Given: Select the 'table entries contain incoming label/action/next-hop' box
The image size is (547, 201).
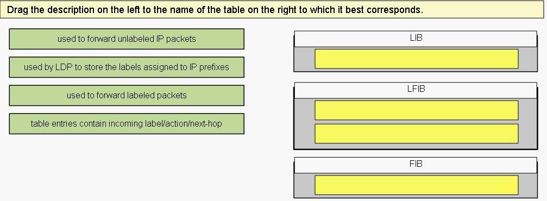Looking at the screenshot, I should pyautogui.click(x=127, y=123).
